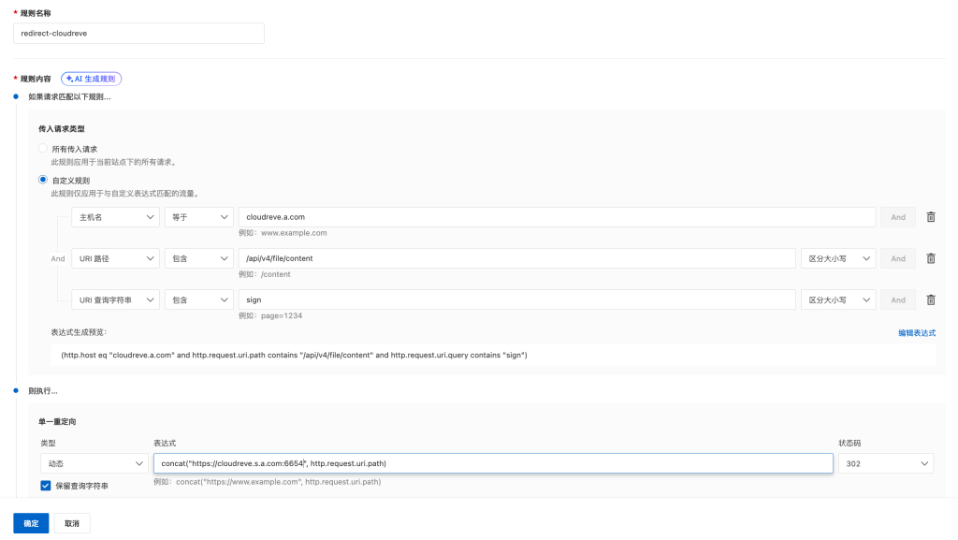Open the 等于 operator dropdown
Image resolution: width=958 pixels, height=540 pixels.
(198, 217)
